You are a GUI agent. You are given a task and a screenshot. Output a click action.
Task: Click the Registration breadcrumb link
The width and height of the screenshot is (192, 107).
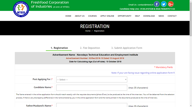(99, 31)
